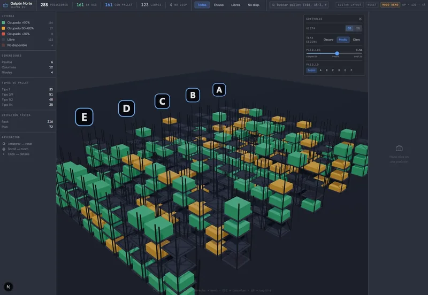The image size is (428, 295).
Task: Click the 4 No disp stat
Action: (178, 5)
